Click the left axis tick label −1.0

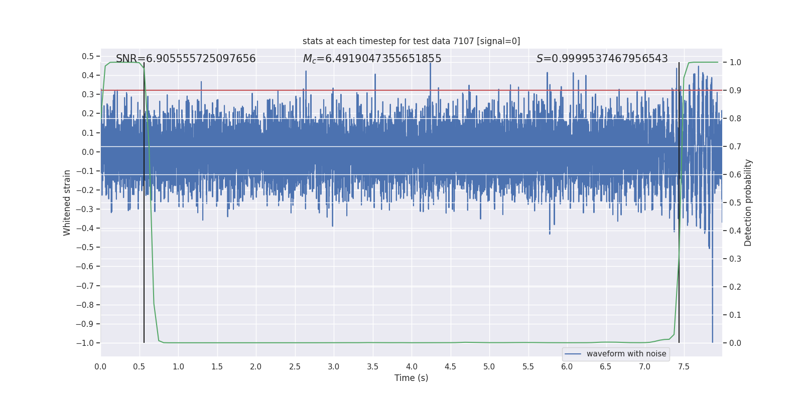(x=85, y=343)
